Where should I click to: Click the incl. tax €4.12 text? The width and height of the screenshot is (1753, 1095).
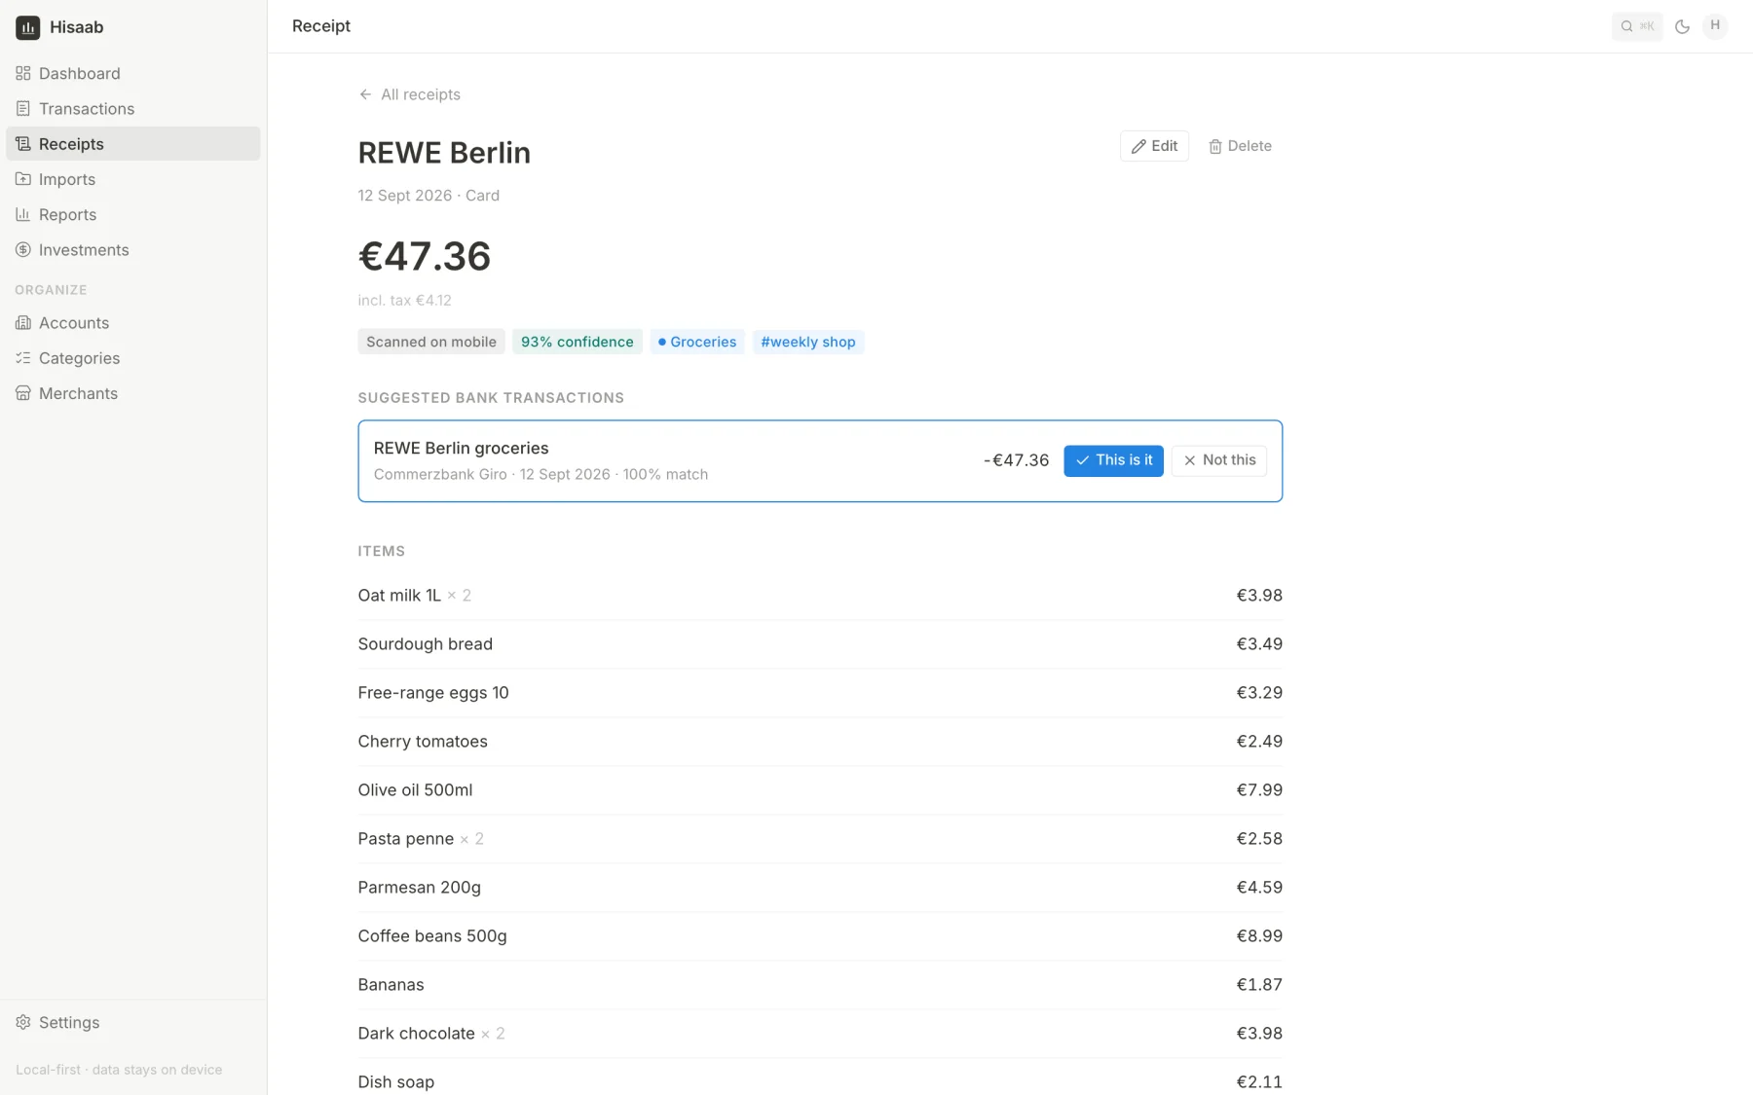404,301
